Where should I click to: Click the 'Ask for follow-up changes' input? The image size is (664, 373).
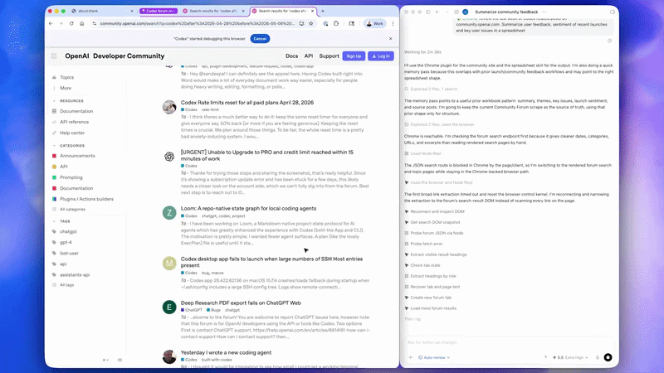click(508, 342)
